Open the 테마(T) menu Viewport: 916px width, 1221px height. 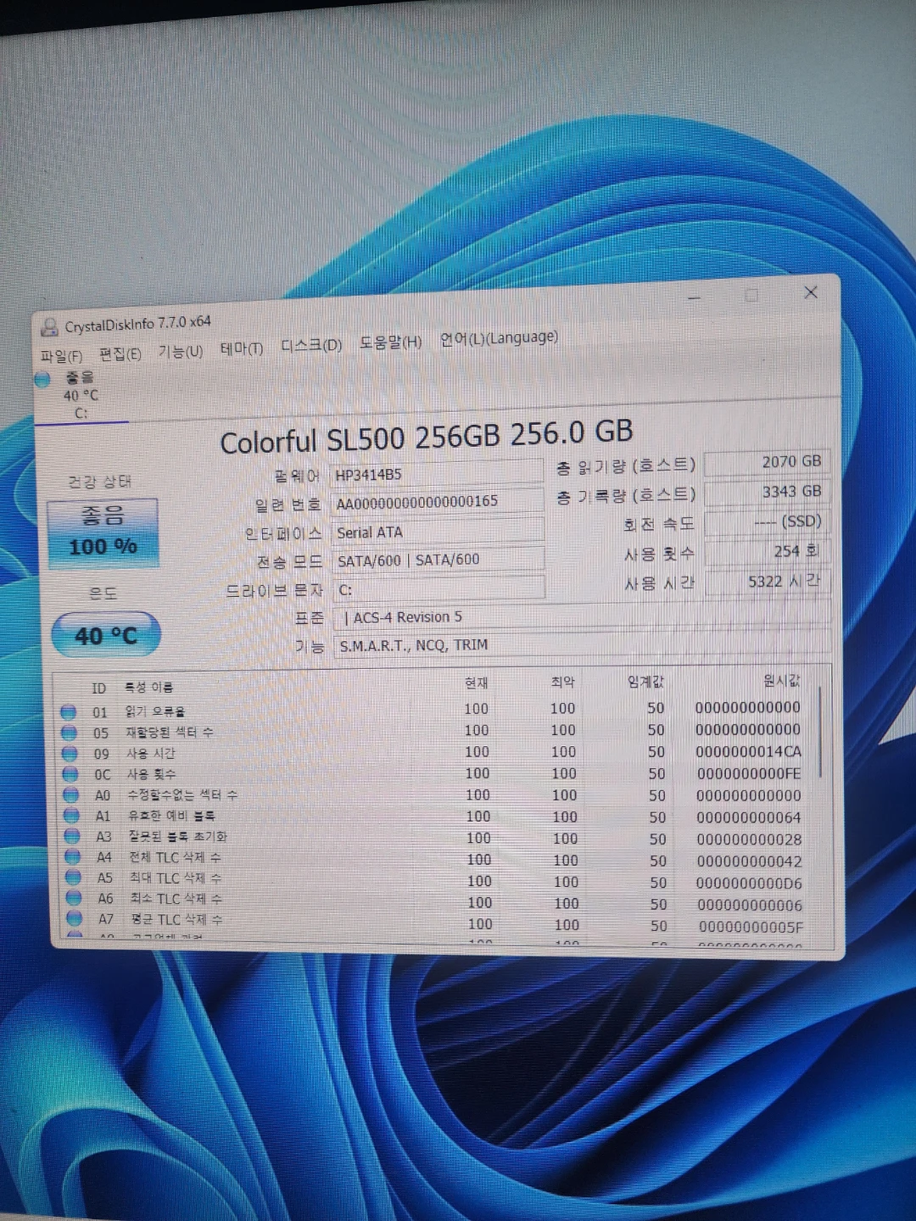coord(241,348)
